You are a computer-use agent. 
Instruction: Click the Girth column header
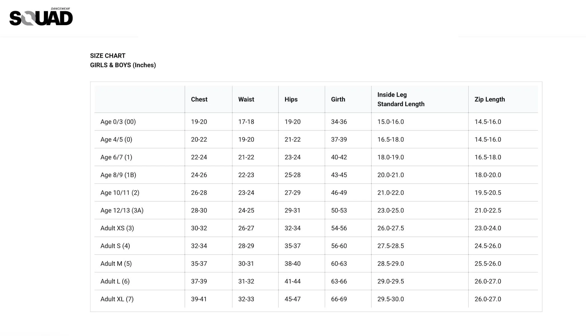338,99
